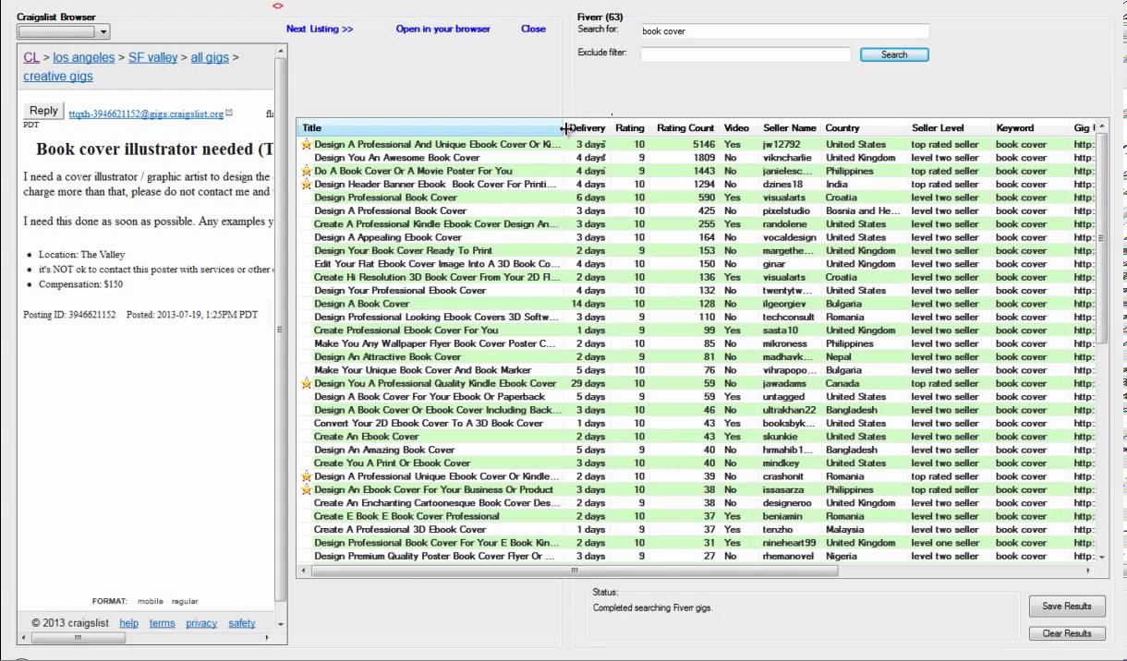Sort by the Rating Count column header
This screenshot has width=1127, height=661.
click(x=685, y=128)
